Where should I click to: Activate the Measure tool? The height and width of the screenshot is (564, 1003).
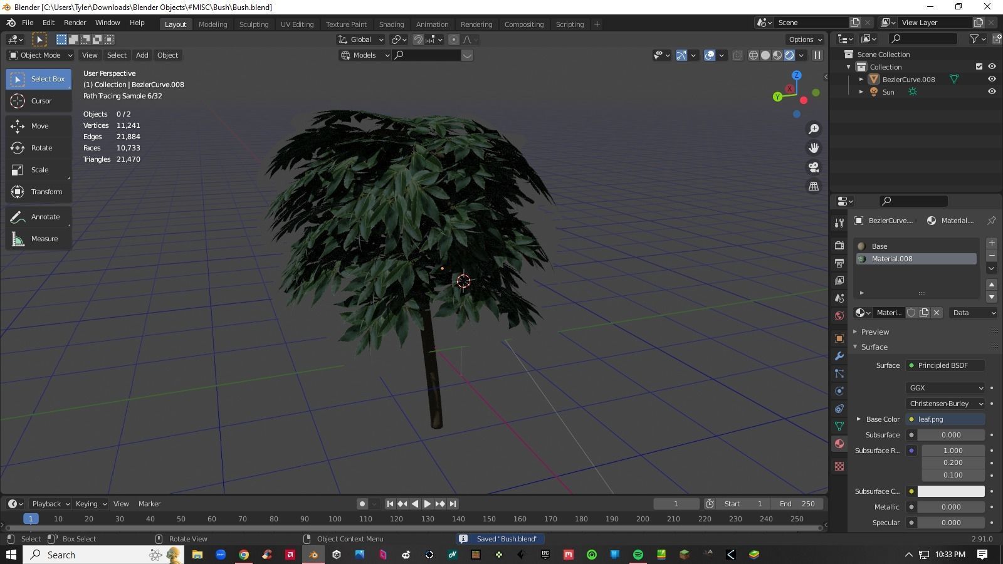click(39, 239)
